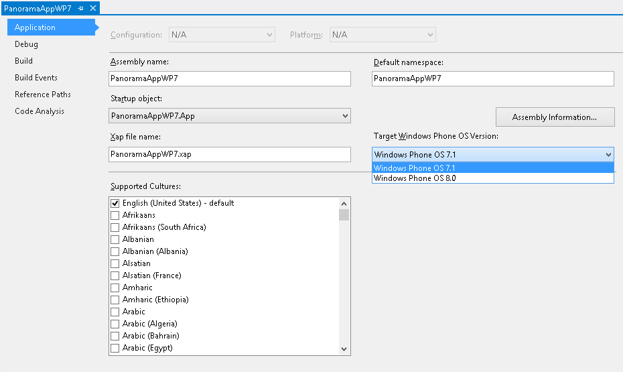Screen dimensions: 623x372
Task: Enable the Afrikaans culture checkbox
Action: pyautogui.click(x=115, y=215)
